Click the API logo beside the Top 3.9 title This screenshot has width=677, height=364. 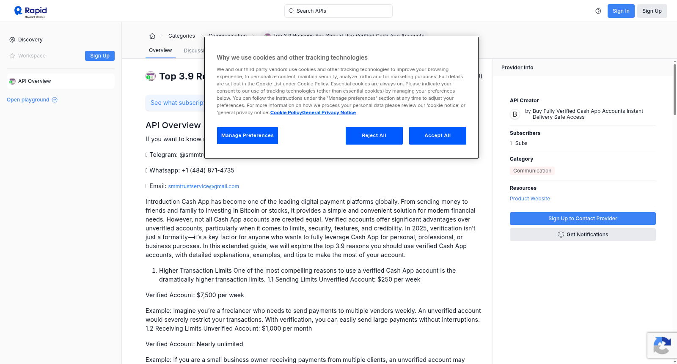[151, 76]
